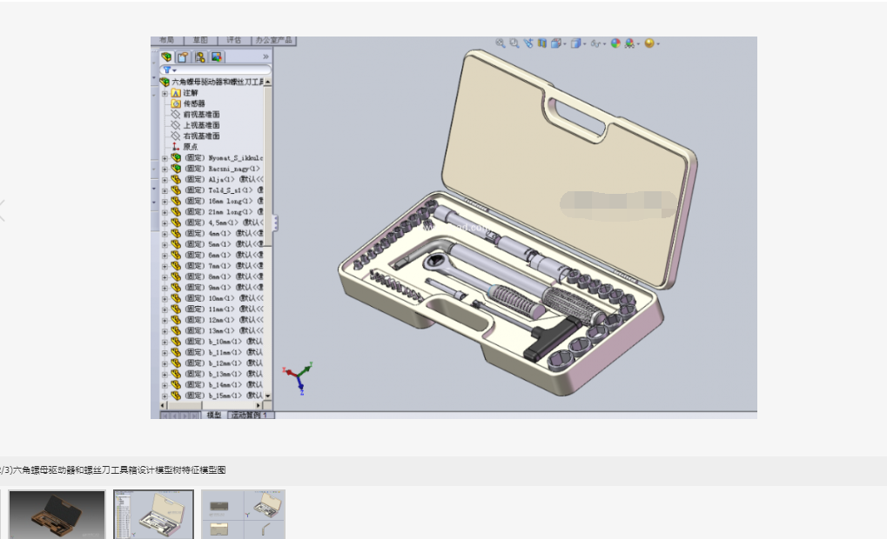Click the subassembly icon of the Nyomat_S_ikkulc row
This screenshot has width=887, height=539.
[x=176, y=157]
